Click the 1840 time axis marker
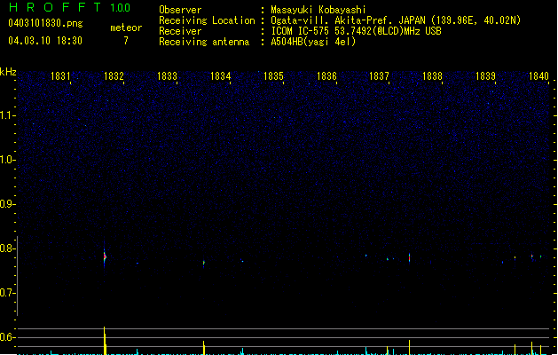Viewport: 558px width, 355px height. (538, 76)
